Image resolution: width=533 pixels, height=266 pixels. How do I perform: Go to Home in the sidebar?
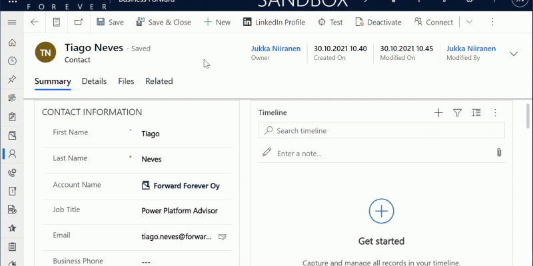[x=12, y=43]
